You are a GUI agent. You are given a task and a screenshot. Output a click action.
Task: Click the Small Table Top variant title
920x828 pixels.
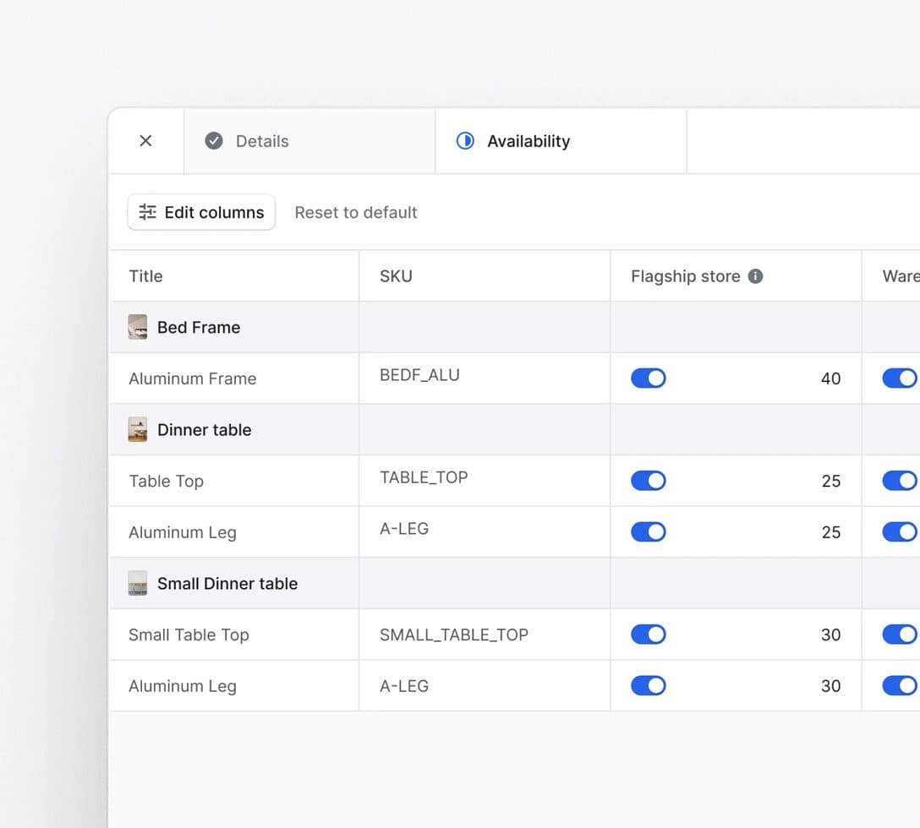point(189,635)
